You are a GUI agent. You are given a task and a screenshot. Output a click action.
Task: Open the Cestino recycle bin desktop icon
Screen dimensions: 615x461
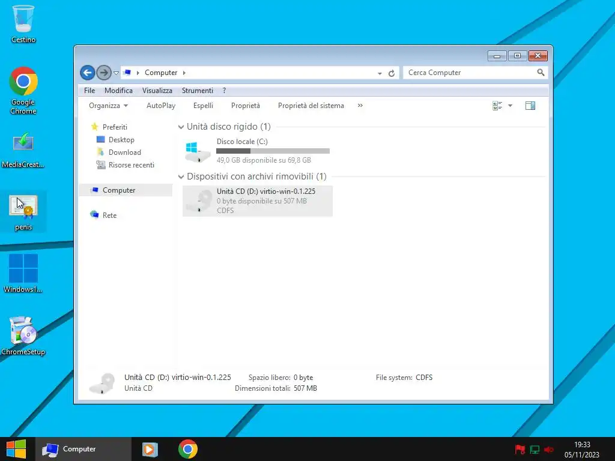coord(23,23)
